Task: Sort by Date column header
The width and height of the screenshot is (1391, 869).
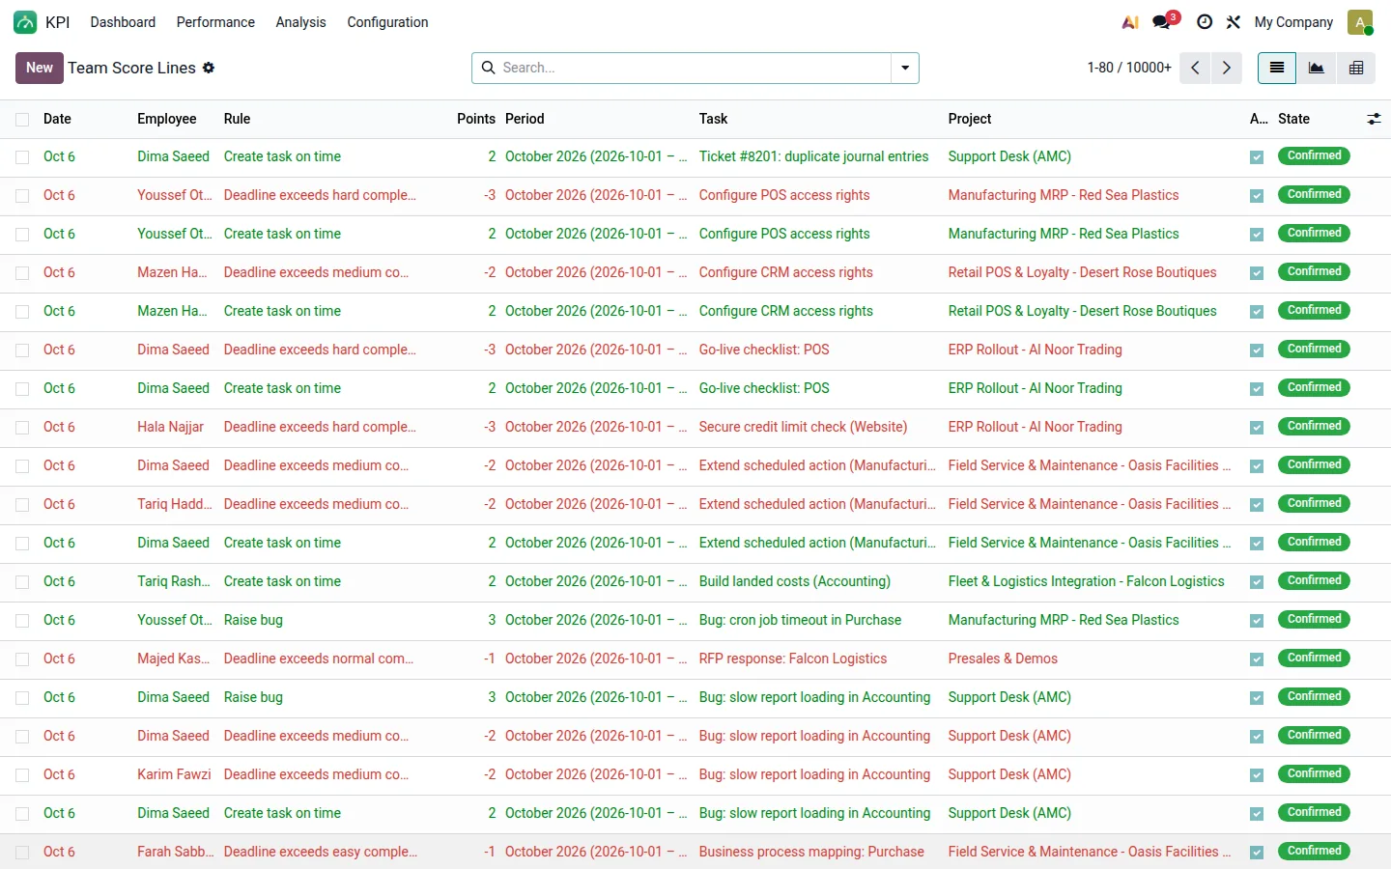Action: pos(57,119)
